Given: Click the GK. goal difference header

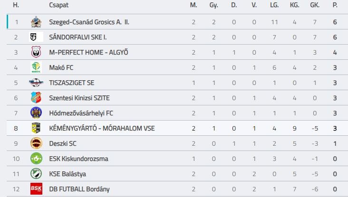Looking at the screenshot, I should tap(314, 5).
